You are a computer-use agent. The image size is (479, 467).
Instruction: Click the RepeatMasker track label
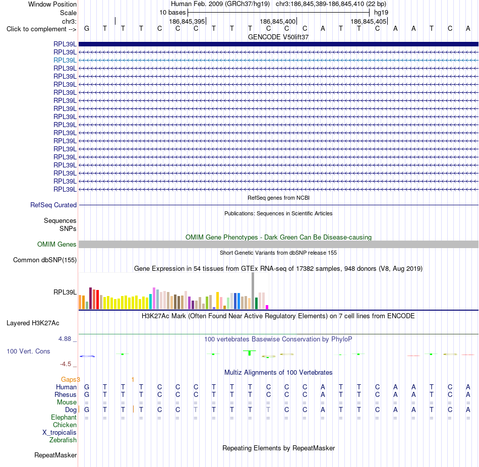pyautogui.click(x=55, y=455)
